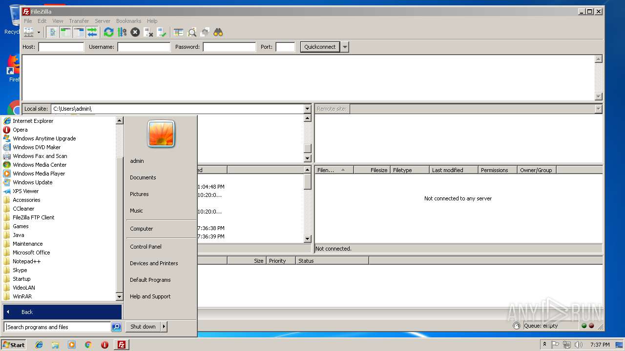Open the Local site path dropdown

(x=307, y=109)
